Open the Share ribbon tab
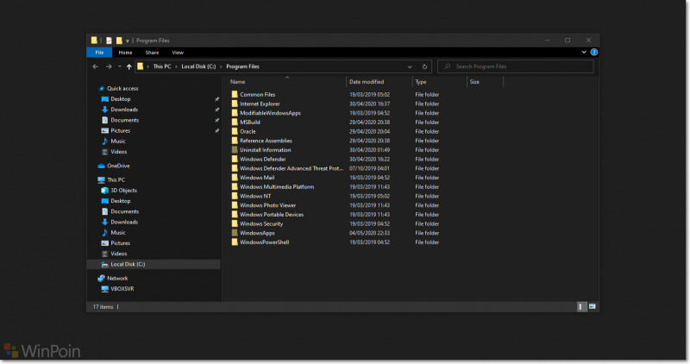690x364 pixels. click(152, 53)
